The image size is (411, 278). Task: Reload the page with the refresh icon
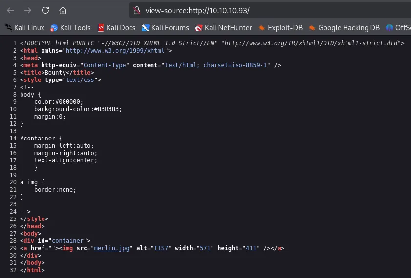coord(45,10)
